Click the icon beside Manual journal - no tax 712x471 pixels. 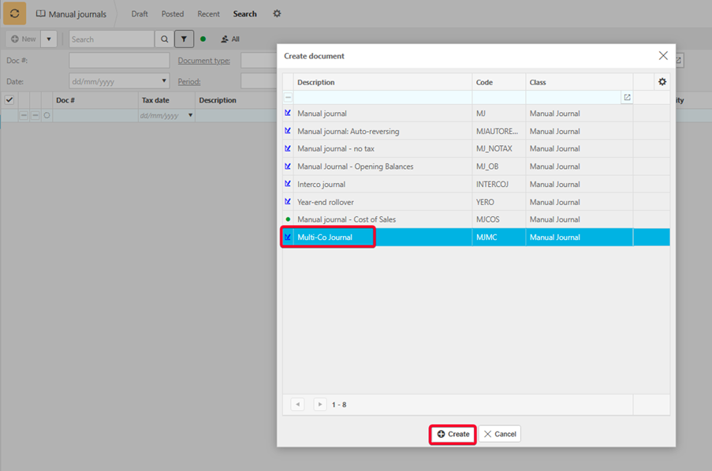288,148
